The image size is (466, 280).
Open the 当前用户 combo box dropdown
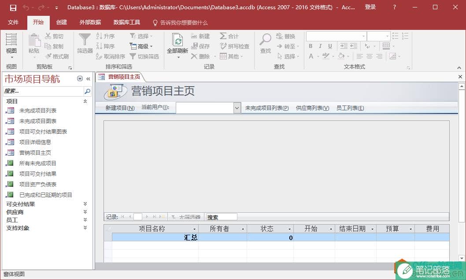pos(237,108)
